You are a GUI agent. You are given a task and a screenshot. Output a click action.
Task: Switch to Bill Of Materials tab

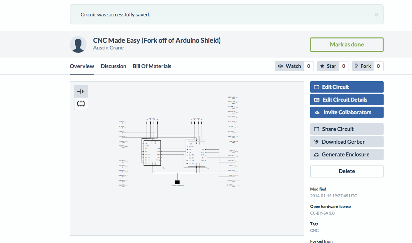(152, 66)
